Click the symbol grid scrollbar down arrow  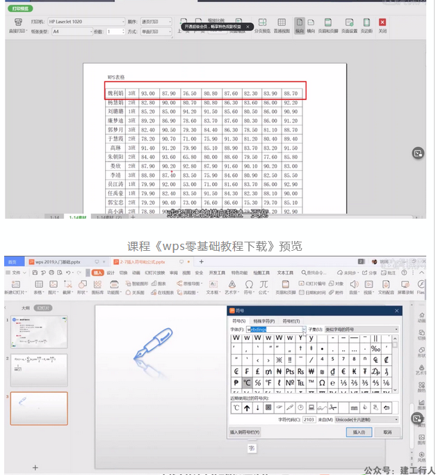click(395, 391)
